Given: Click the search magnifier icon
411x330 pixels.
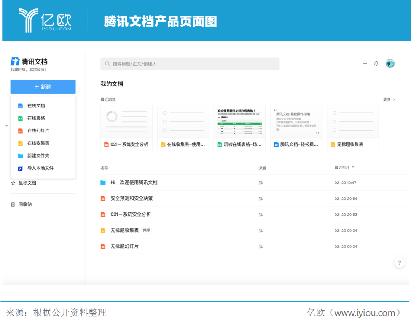Looking at the screenshot, I should (x=107, y=64).
